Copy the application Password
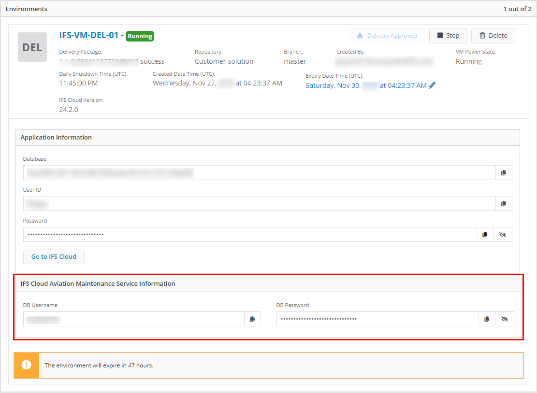This screenshot has width=537, height=393. pos(485,235)
